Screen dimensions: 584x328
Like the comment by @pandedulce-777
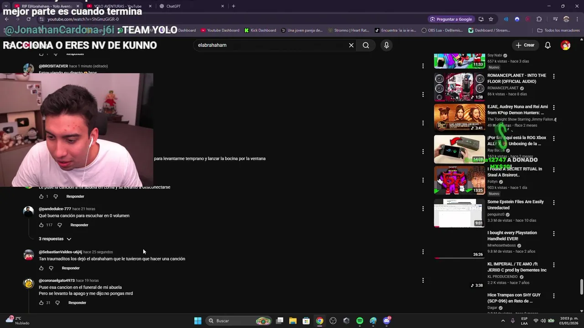pos(41,225)
